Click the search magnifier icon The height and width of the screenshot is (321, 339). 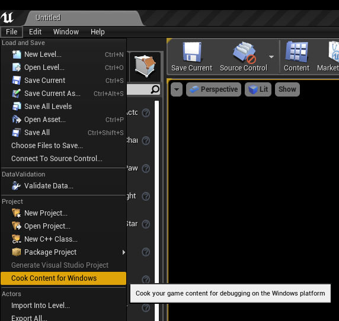[155, 89]
